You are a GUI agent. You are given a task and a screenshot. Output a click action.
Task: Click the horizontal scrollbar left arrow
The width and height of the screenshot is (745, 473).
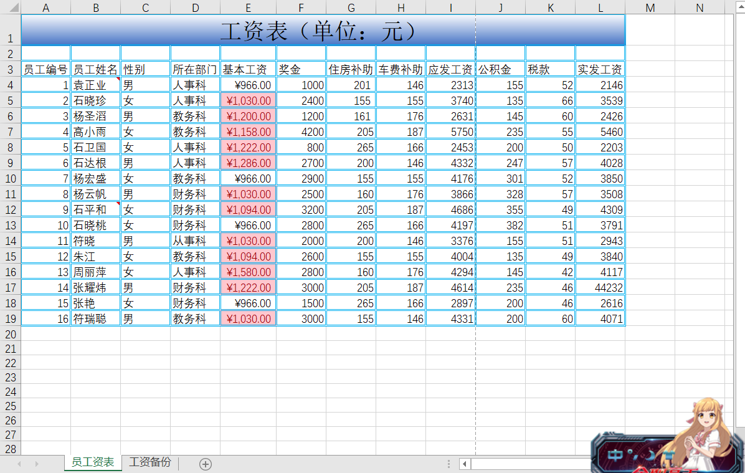coord(465,464)
